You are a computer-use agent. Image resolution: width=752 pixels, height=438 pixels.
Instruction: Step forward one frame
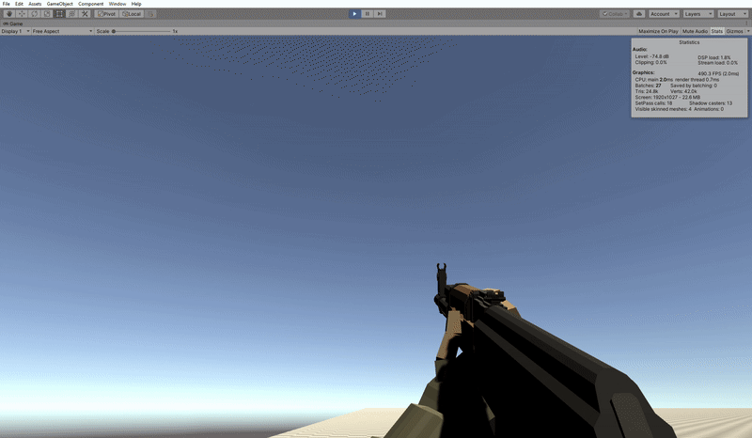click(x=380, y=14)
